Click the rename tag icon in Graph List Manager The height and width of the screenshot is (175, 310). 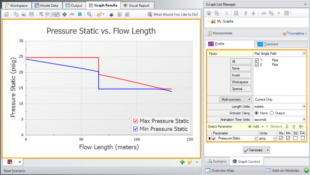pos(263,13)
